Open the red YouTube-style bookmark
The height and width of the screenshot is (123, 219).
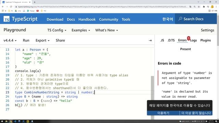[38, 11]
